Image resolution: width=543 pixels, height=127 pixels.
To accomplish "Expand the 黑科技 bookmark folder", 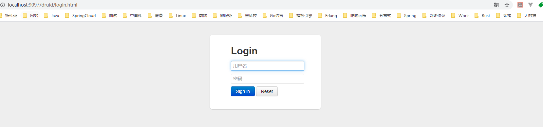I will click(247, 15).
